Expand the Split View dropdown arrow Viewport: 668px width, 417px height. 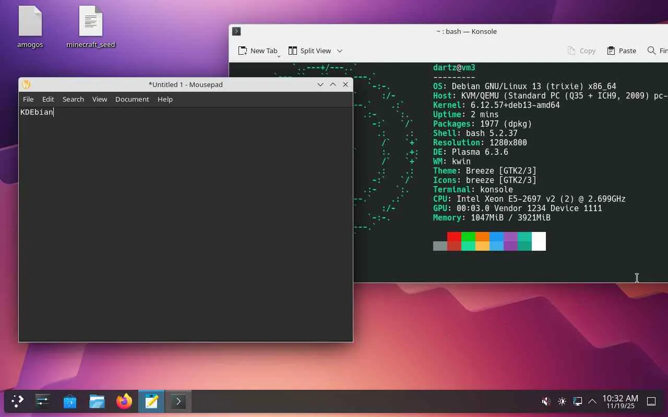click(x=340, y=51)
